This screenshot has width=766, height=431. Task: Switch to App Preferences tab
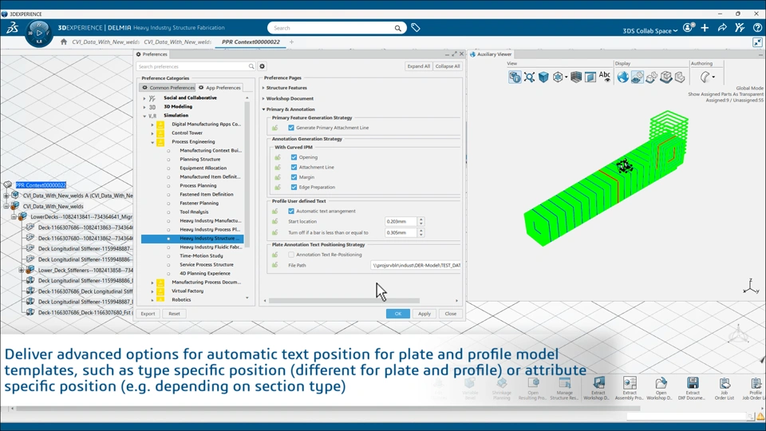[220, 88]
